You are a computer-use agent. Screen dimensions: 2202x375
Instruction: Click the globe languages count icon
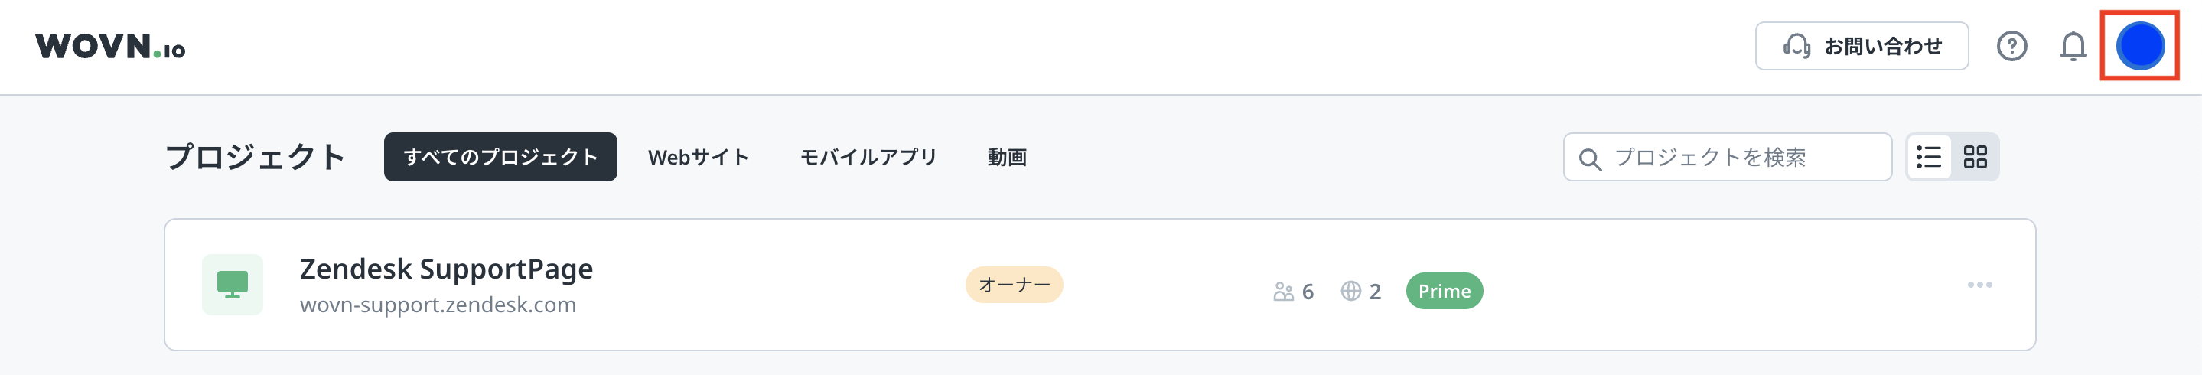[1350, 292]
